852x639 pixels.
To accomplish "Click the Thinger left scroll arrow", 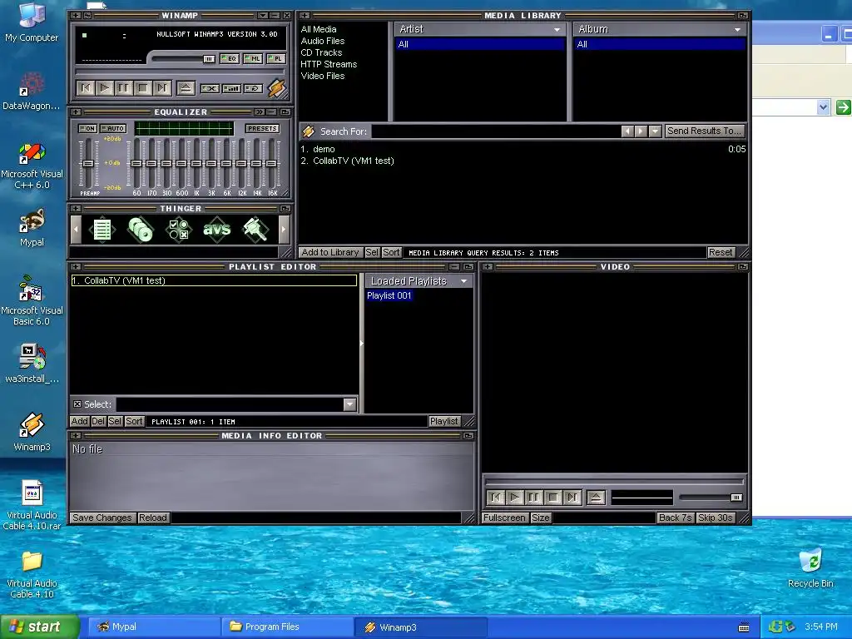I will pos(76,230).
